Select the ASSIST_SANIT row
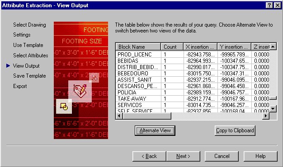Screen dimensions: 283x167 (x=193, y=79)
